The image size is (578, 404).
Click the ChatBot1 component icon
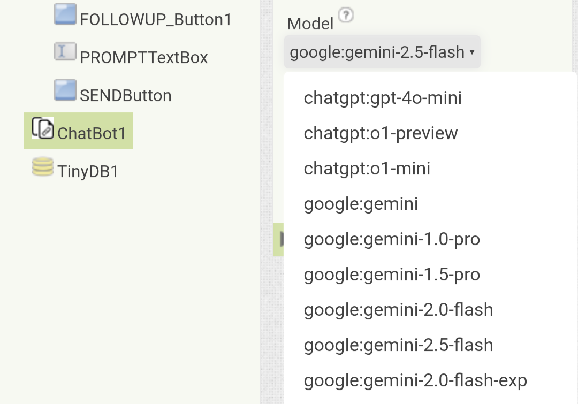(43, 128)
